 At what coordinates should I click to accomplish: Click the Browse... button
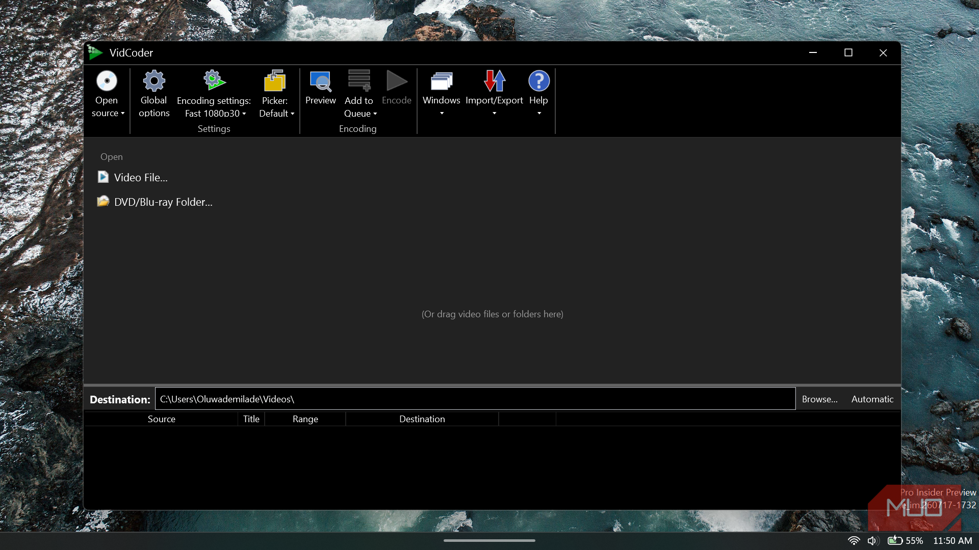[x=819, y=399]
